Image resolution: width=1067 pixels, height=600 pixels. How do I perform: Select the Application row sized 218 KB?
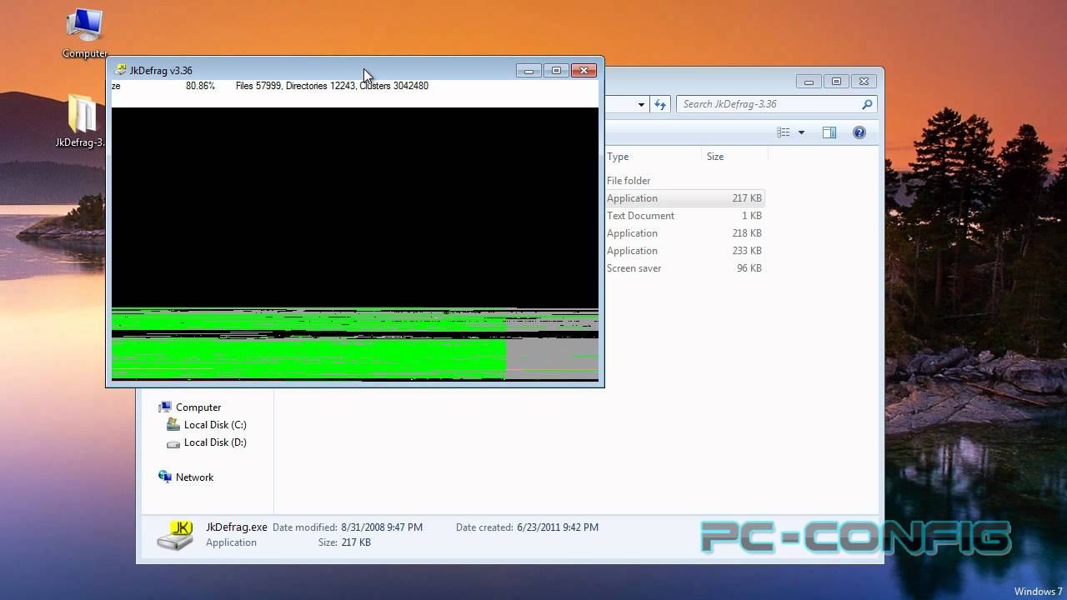(x=684, y=233)
